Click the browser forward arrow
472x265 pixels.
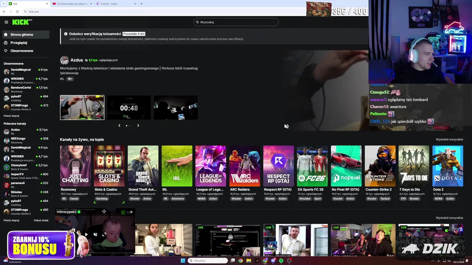10,11
